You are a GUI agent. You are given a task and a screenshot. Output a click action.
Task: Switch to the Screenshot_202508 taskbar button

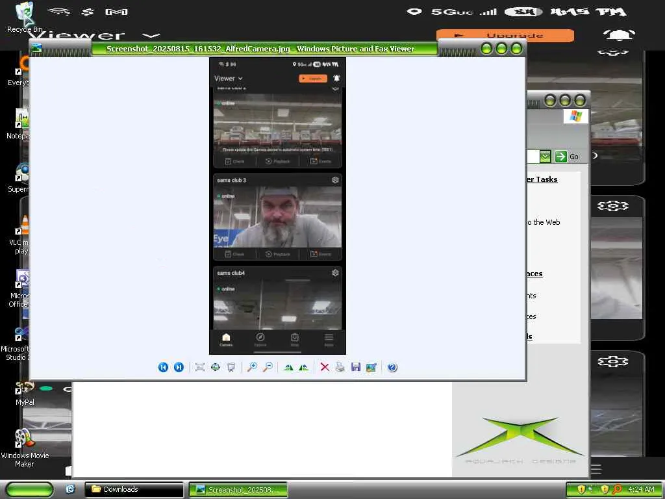(238, 489)
